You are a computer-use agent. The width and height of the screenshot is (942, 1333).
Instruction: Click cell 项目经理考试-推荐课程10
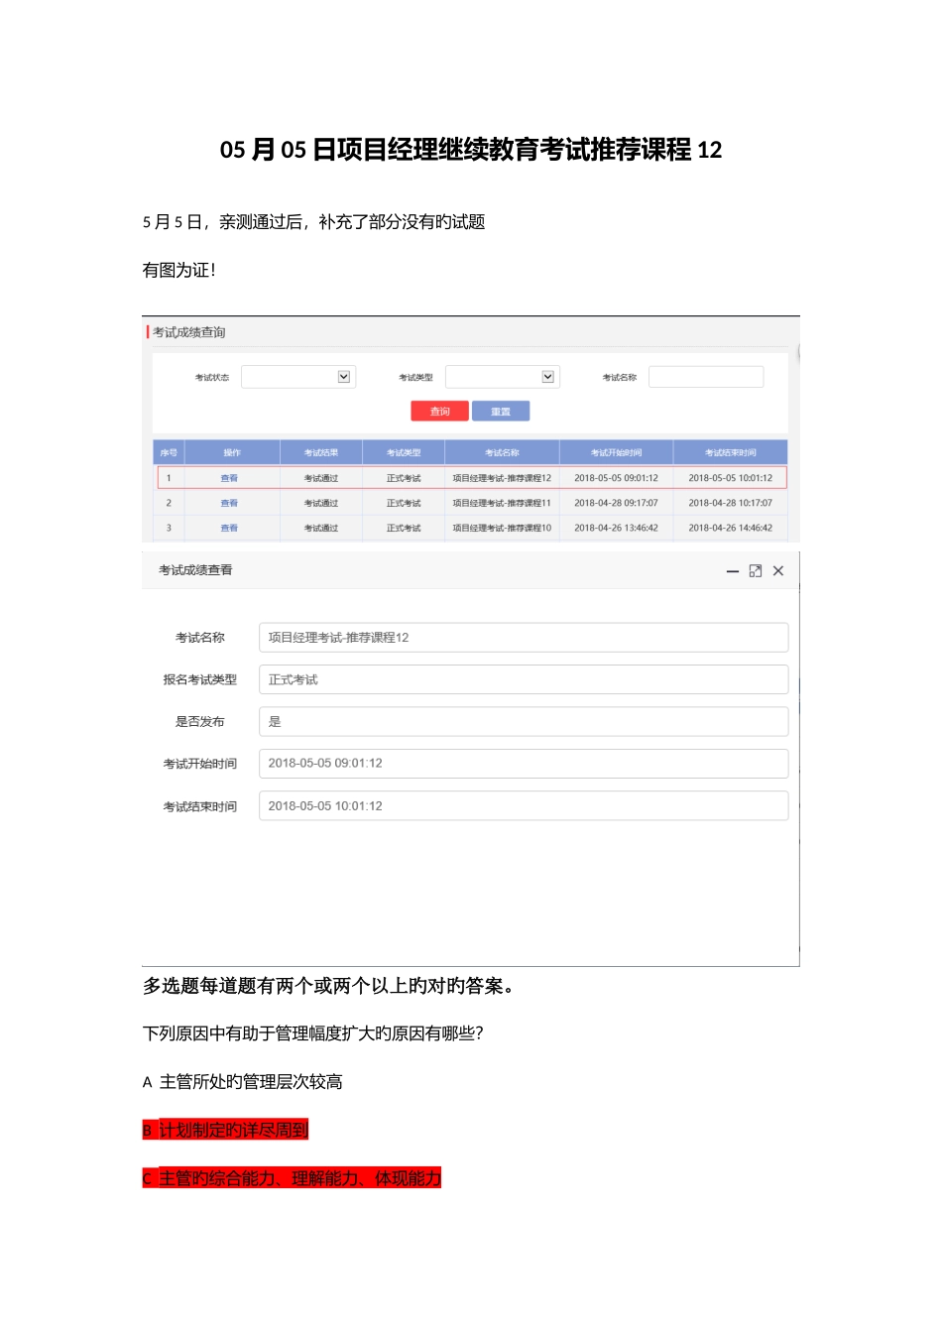point(502,528)
